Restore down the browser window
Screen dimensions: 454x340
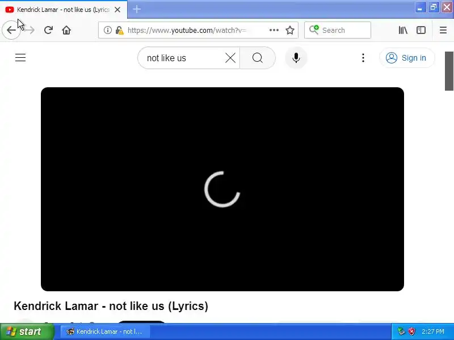coord(434,7)
